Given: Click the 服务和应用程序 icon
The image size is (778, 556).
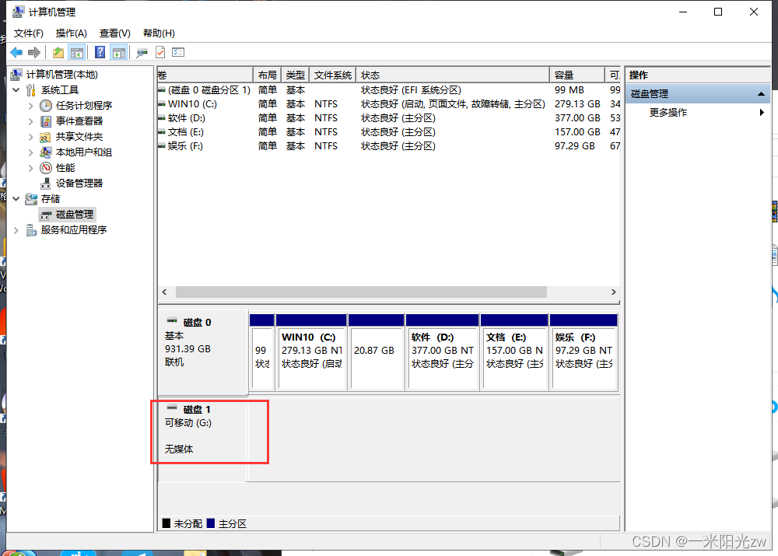Looking at the screenshot, I should [x=31, y=230].
